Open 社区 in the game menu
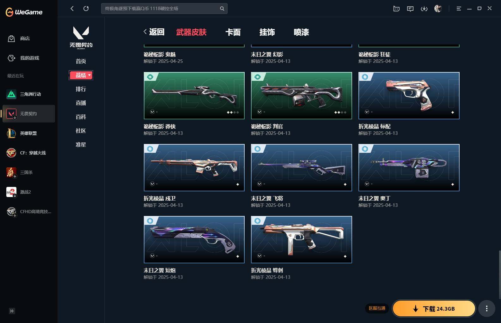 81,131
